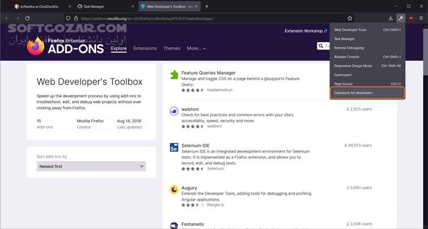Screen dimensions: 428x229
Task: Open the Extension Workshop link
Action: click(306, 31)
